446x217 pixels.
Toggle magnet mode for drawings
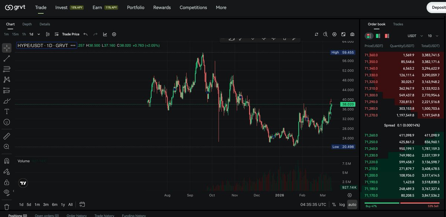[x=7, y=161]
